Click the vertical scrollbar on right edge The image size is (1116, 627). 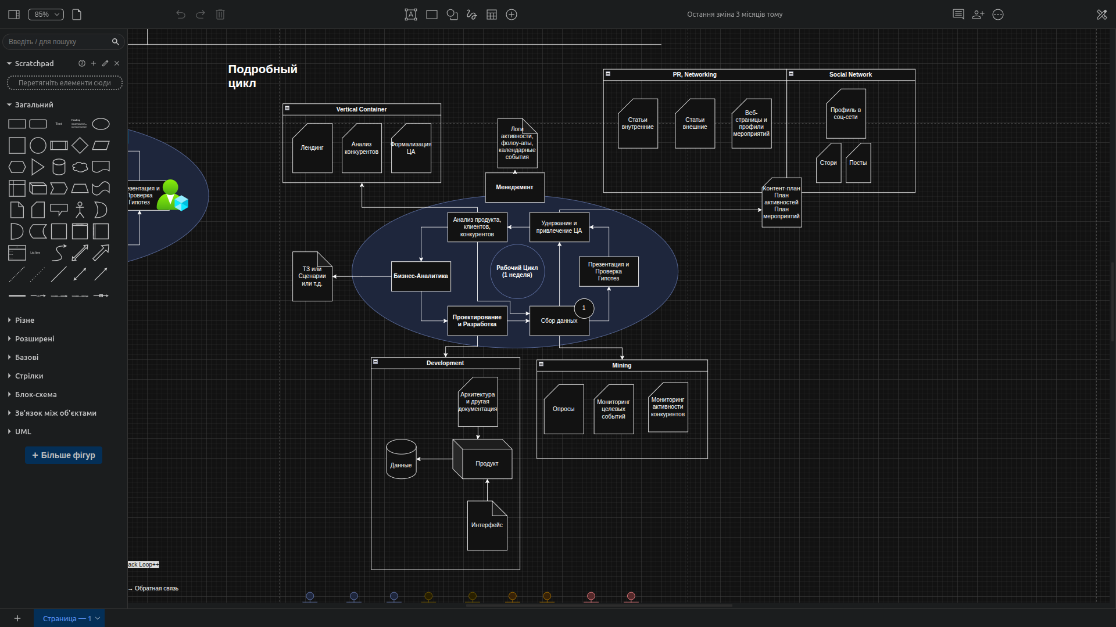tap(1113, 302)
